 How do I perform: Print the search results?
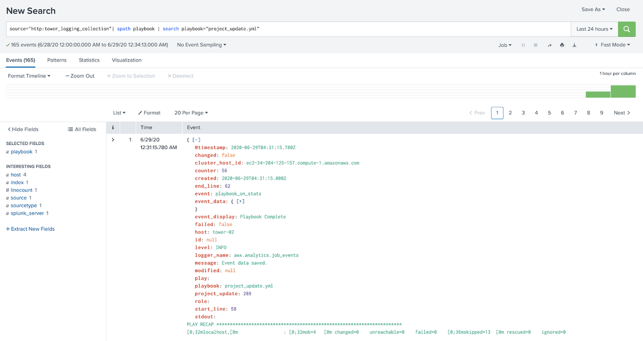(x=562, y=45)
